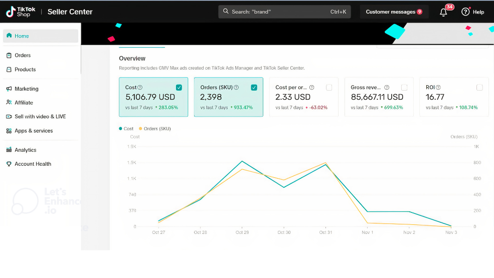This screenshot has width=494, height=278.
Task: Click the teal Cost legend marker
Action: tap(121, 129)
